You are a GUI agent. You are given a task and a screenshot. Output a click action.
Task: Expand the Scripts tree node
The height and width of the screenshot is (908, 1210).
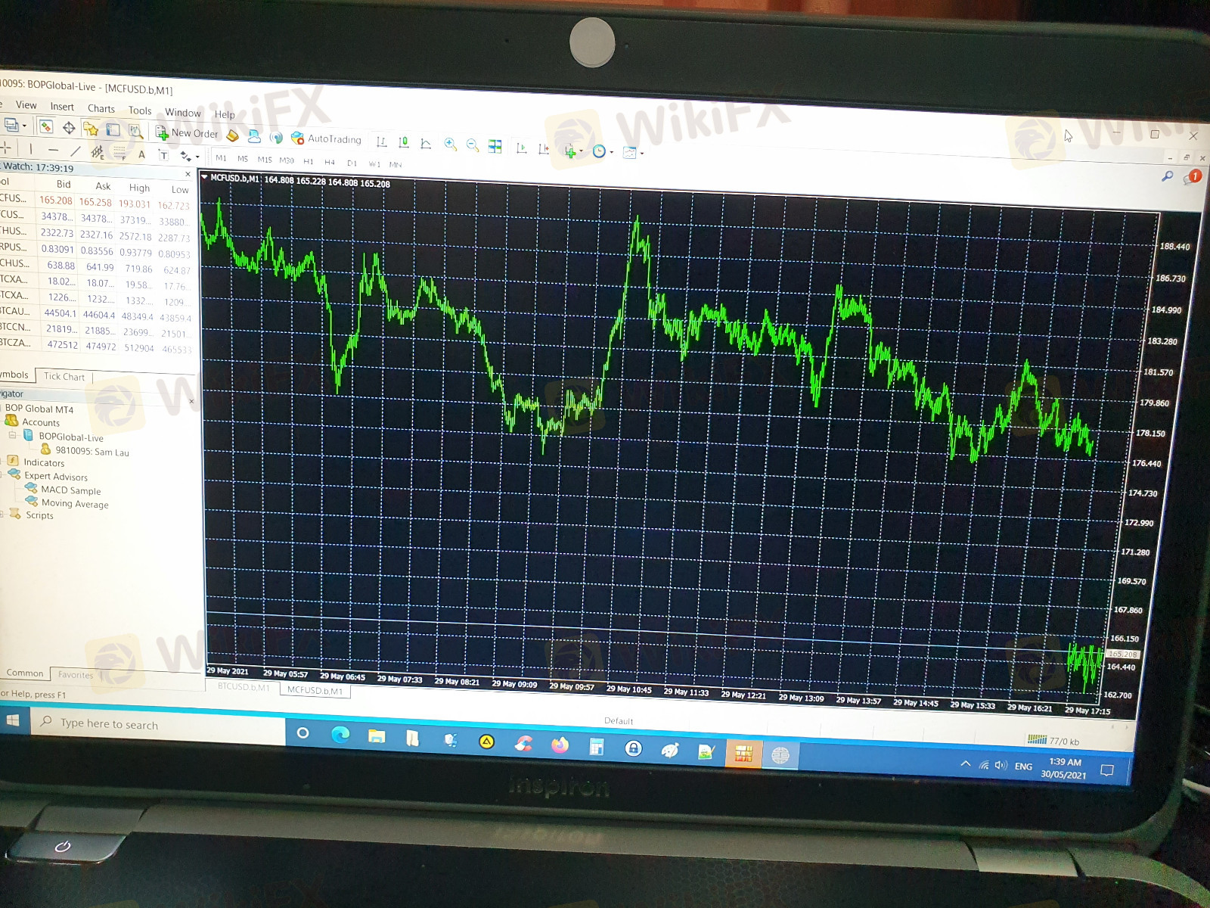click(2, 515)
